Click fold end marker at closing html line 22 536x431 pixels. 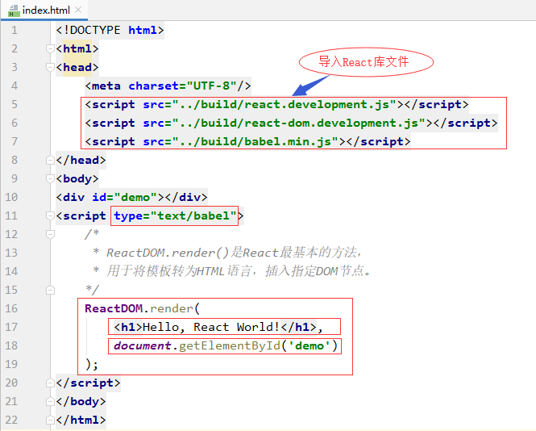pyautogui.click(x=50, y=420)
